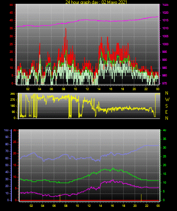Image resolution: width=177 pixels, height=211 pixels.
Task: Click the bottom N compass label
Action: 167,118
